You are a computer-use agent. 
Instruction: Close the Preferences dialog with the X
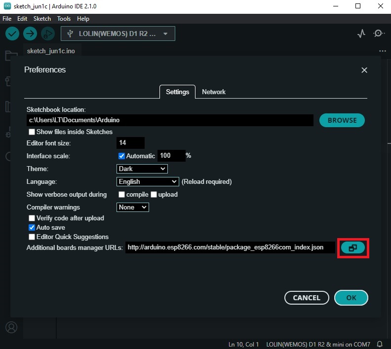click(364, 70)
